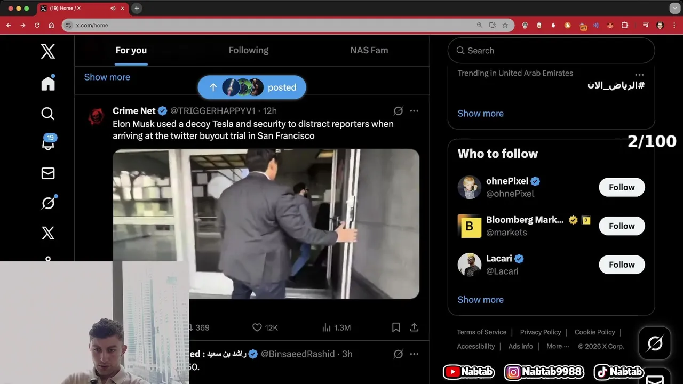Open Crime Net display name
This screenshot has width=683, height=384.
coord(134,111)
